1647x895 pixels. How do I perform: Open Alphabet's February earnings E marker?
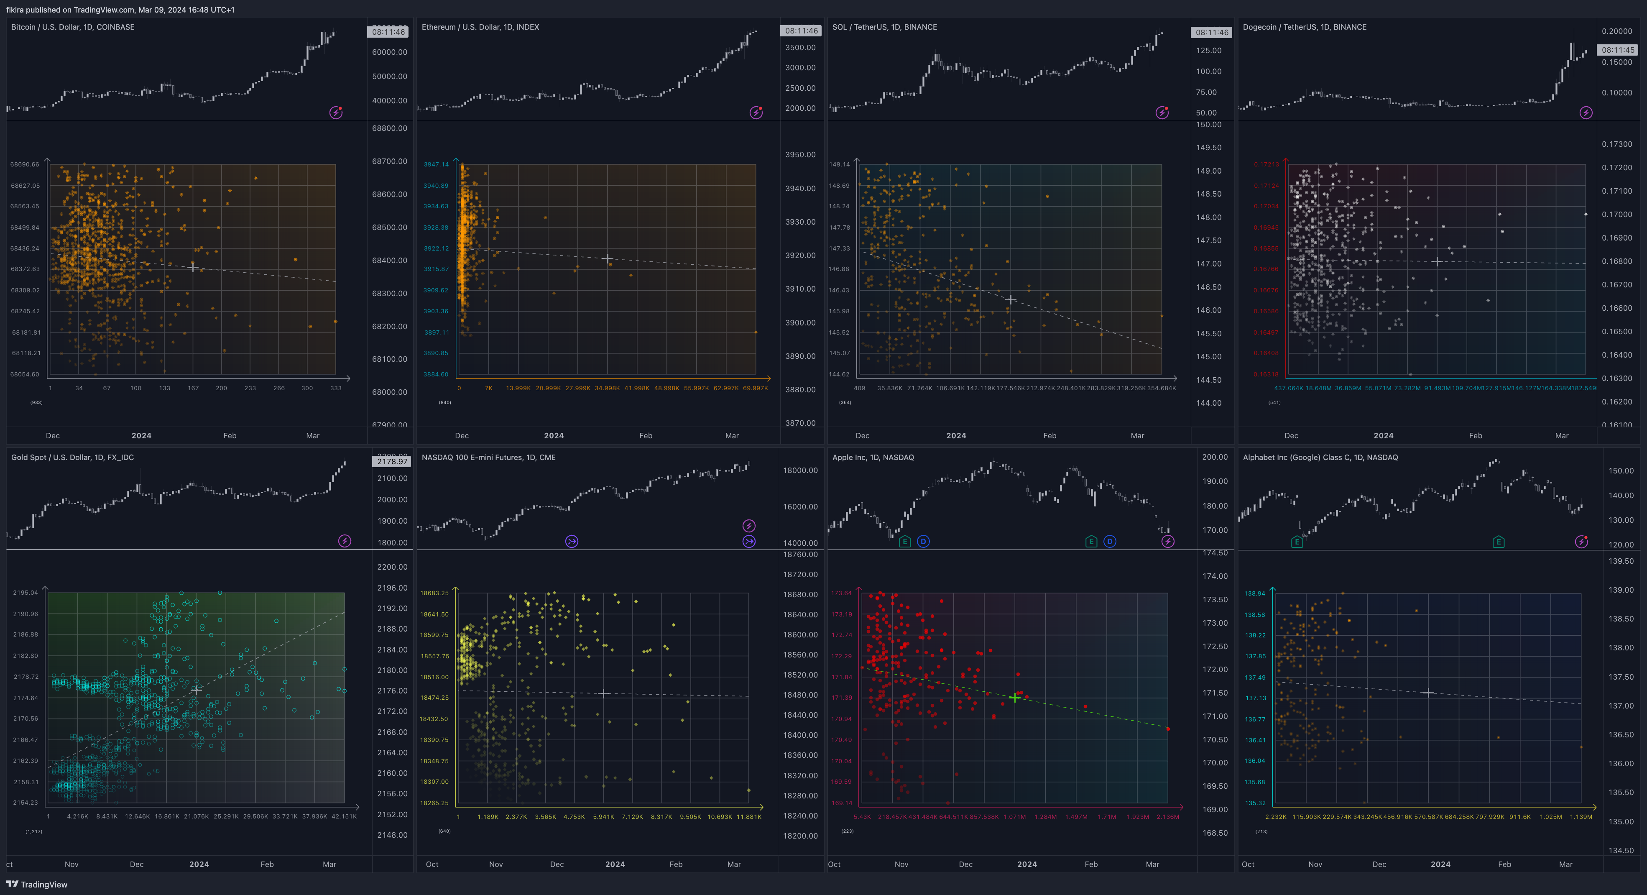click(1498, 542)
